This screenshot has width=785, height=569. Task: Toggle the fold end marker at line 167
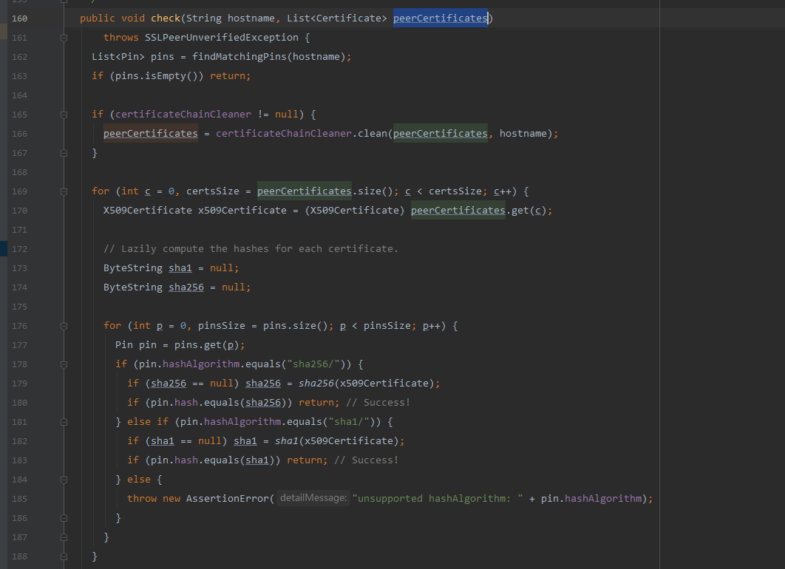pos(64,153)
